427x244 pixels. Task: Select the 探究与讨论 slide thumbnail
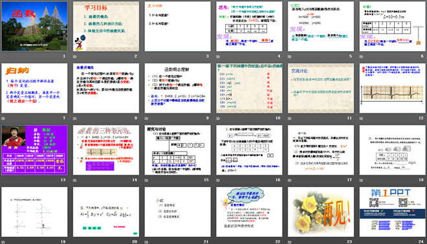[177, 150]
